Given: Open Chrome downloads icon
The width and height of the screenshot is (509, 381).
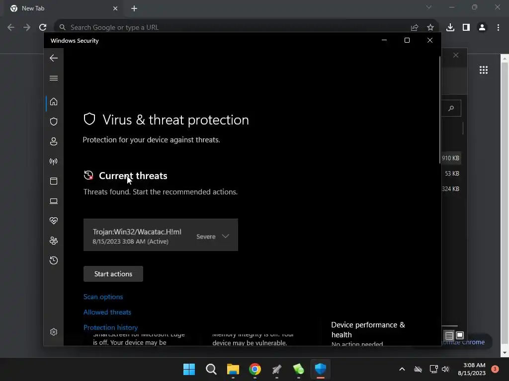Looking at the screenshot, I should 450,28.
